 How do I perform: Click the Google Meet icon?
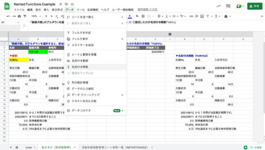[239, 6]
